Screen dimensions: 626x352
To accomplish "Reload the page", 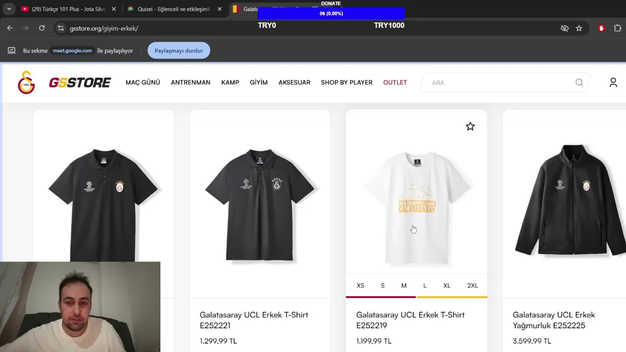I will [42, 28].
